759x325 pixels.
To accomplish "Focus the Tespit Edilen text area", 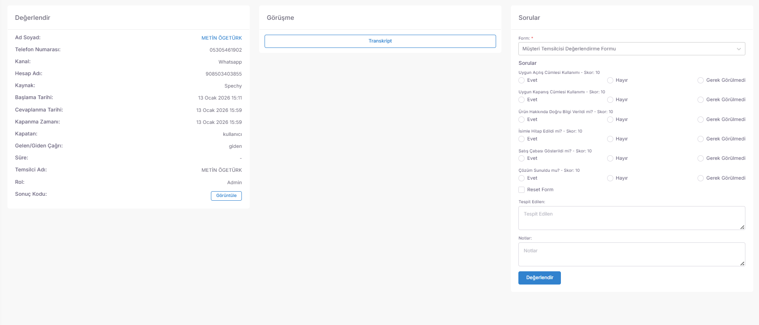I will [631, 218].
